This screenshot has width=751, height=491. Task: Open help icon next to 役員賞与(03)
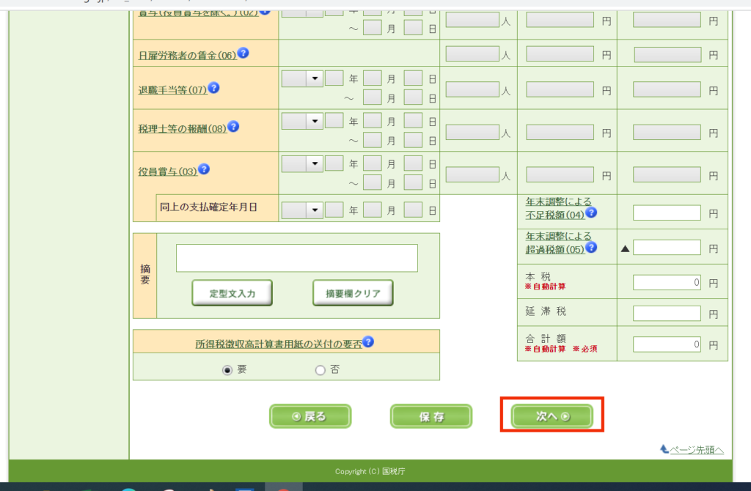click(204, 169)
